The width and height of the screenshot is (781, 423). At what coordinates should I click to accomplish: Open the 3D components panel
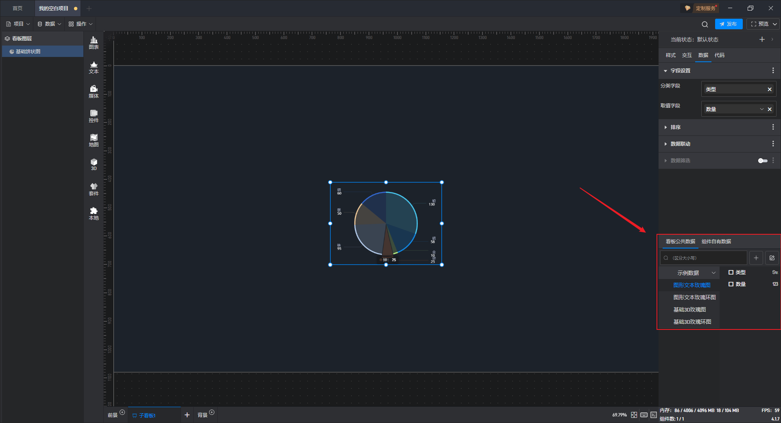(94, 164)
